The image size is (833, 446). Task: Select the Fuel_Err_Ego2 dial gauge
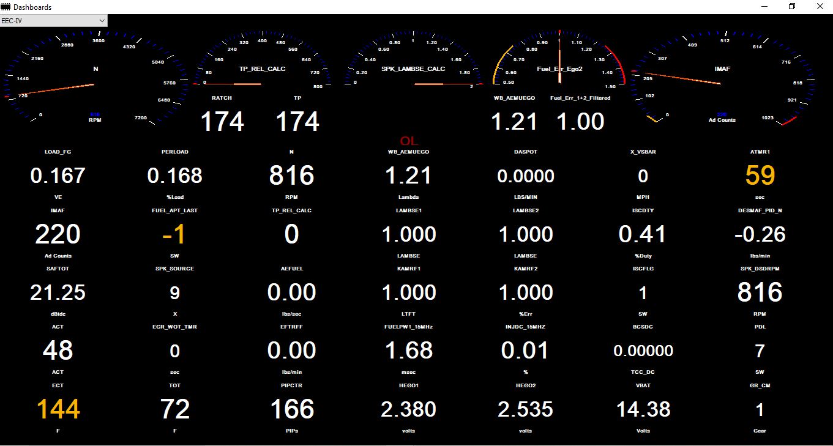(x=559, y=63)
